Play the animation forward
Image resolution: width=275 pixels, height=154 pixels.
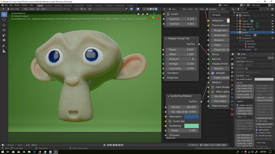click(116, 145)
